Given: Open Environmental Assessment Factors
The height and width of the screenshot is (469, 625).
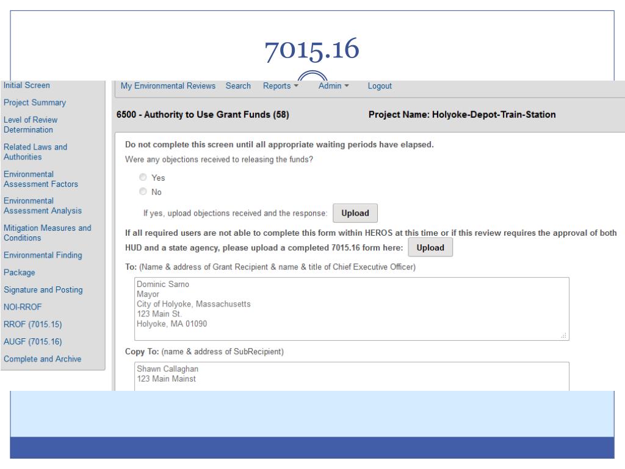Looking at the screenshot, I should point(41,179).
